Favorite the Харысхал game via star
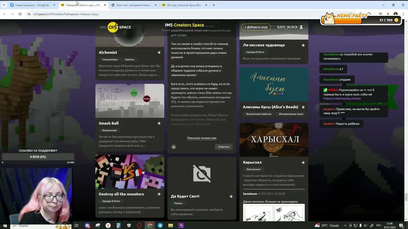408x229 pixels. coord(303,163)
